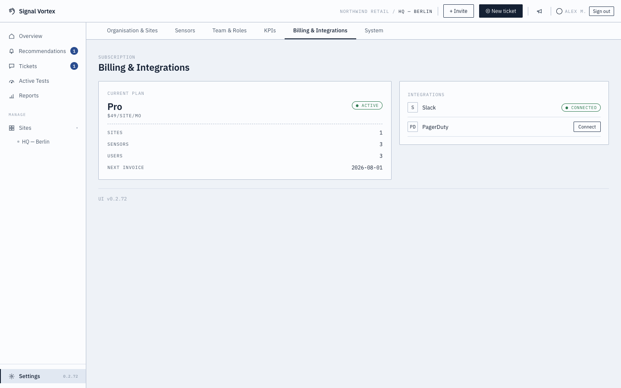Click the HQ — BERLIN breadcrumb

[415, 12]
